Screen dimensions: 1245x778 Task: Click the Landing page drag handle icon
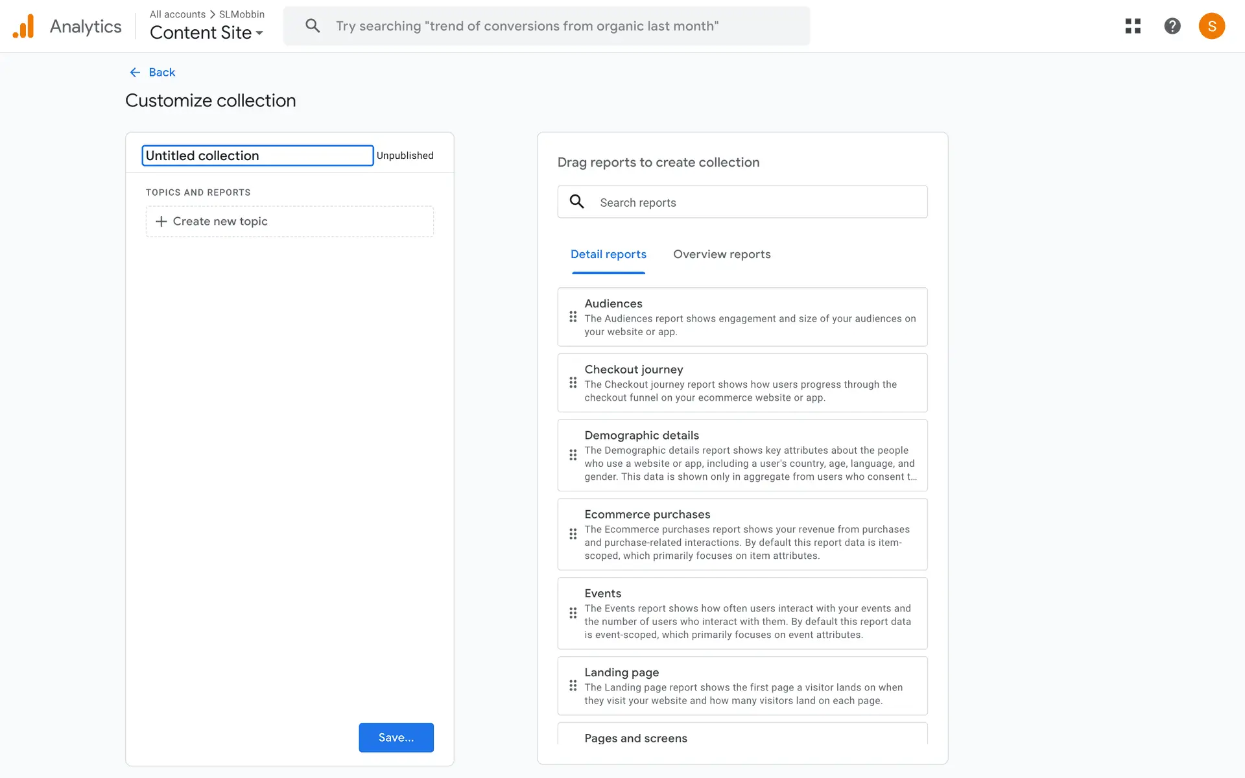click(573, 686)
